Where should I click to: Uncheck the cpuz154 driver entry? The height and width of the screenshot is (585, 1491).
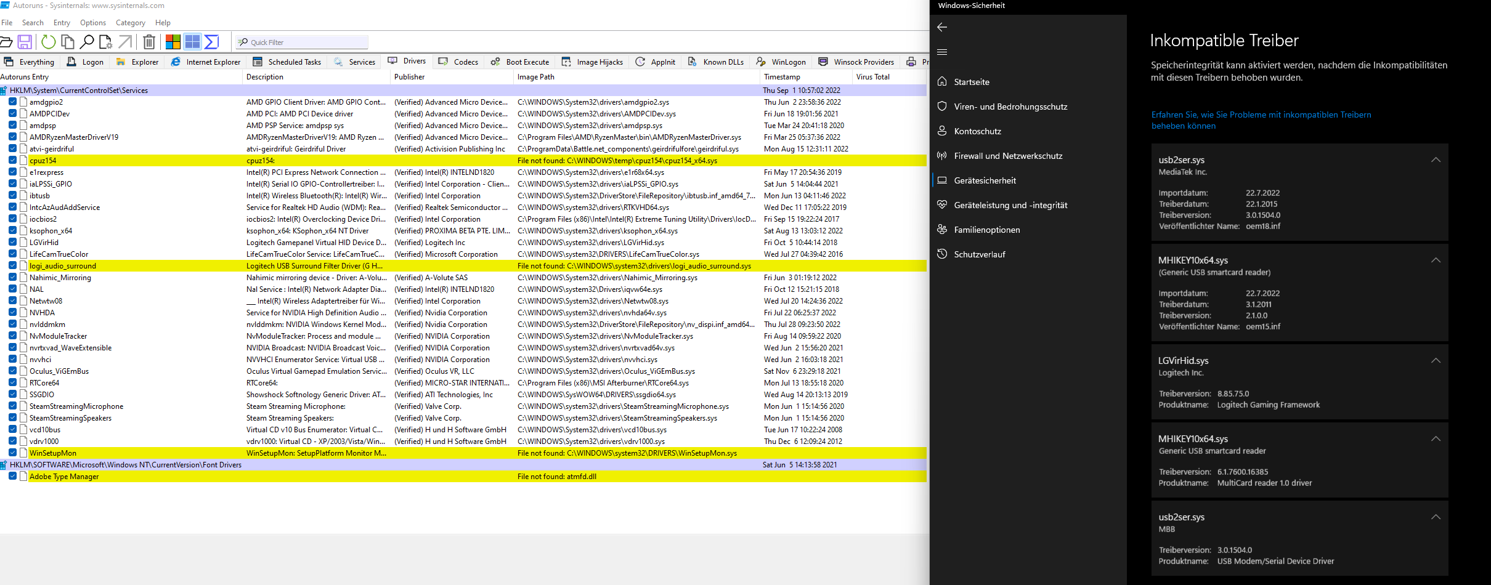tap(12, 160)
